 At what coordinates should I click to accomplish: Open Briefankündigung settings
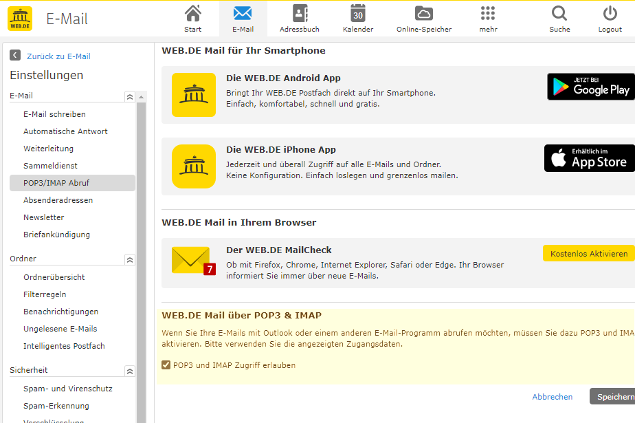point(56,235)
